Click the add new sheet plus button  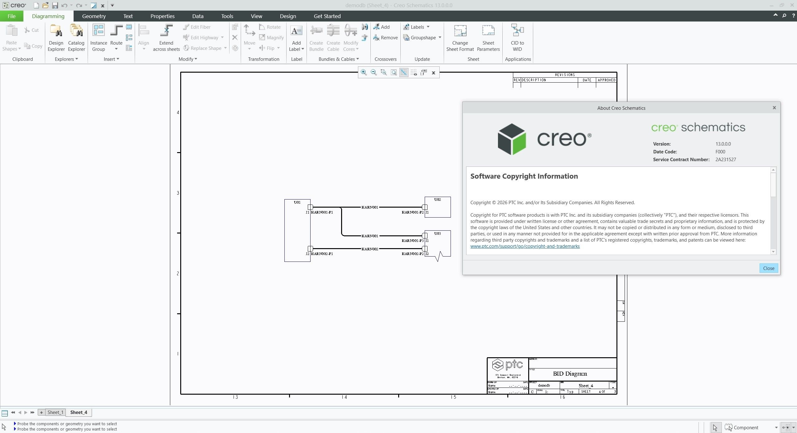pos(41,412)
